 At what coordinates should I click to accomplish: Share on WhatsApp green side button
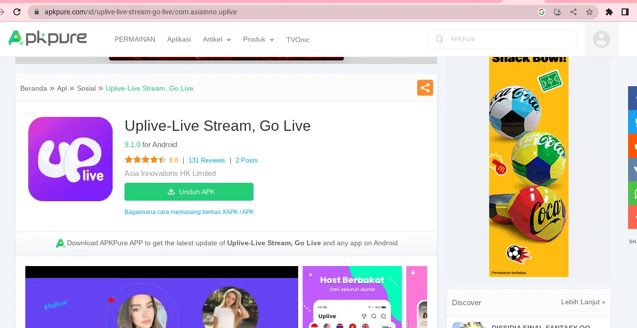pos(633,193)
